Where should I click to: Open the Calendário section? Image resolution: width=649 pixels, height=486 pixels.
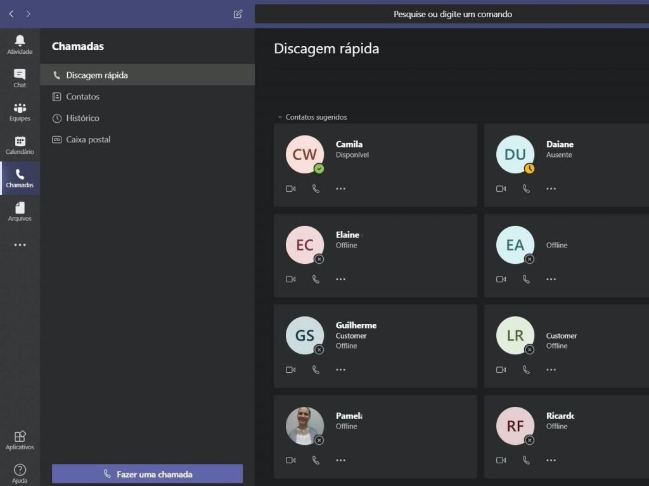click(x=20, y=145)
